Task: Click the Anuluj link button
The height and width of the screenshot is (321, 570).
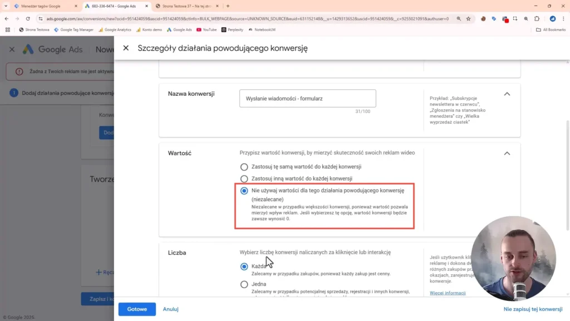Action: [170, 309]
